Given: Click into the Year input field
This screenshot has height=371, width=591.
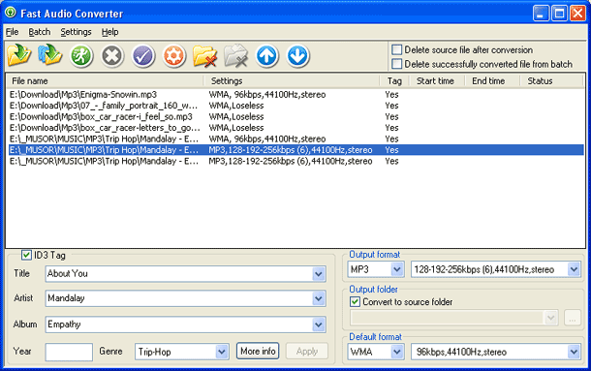Looking at the screenshot, I should (69, 352).
